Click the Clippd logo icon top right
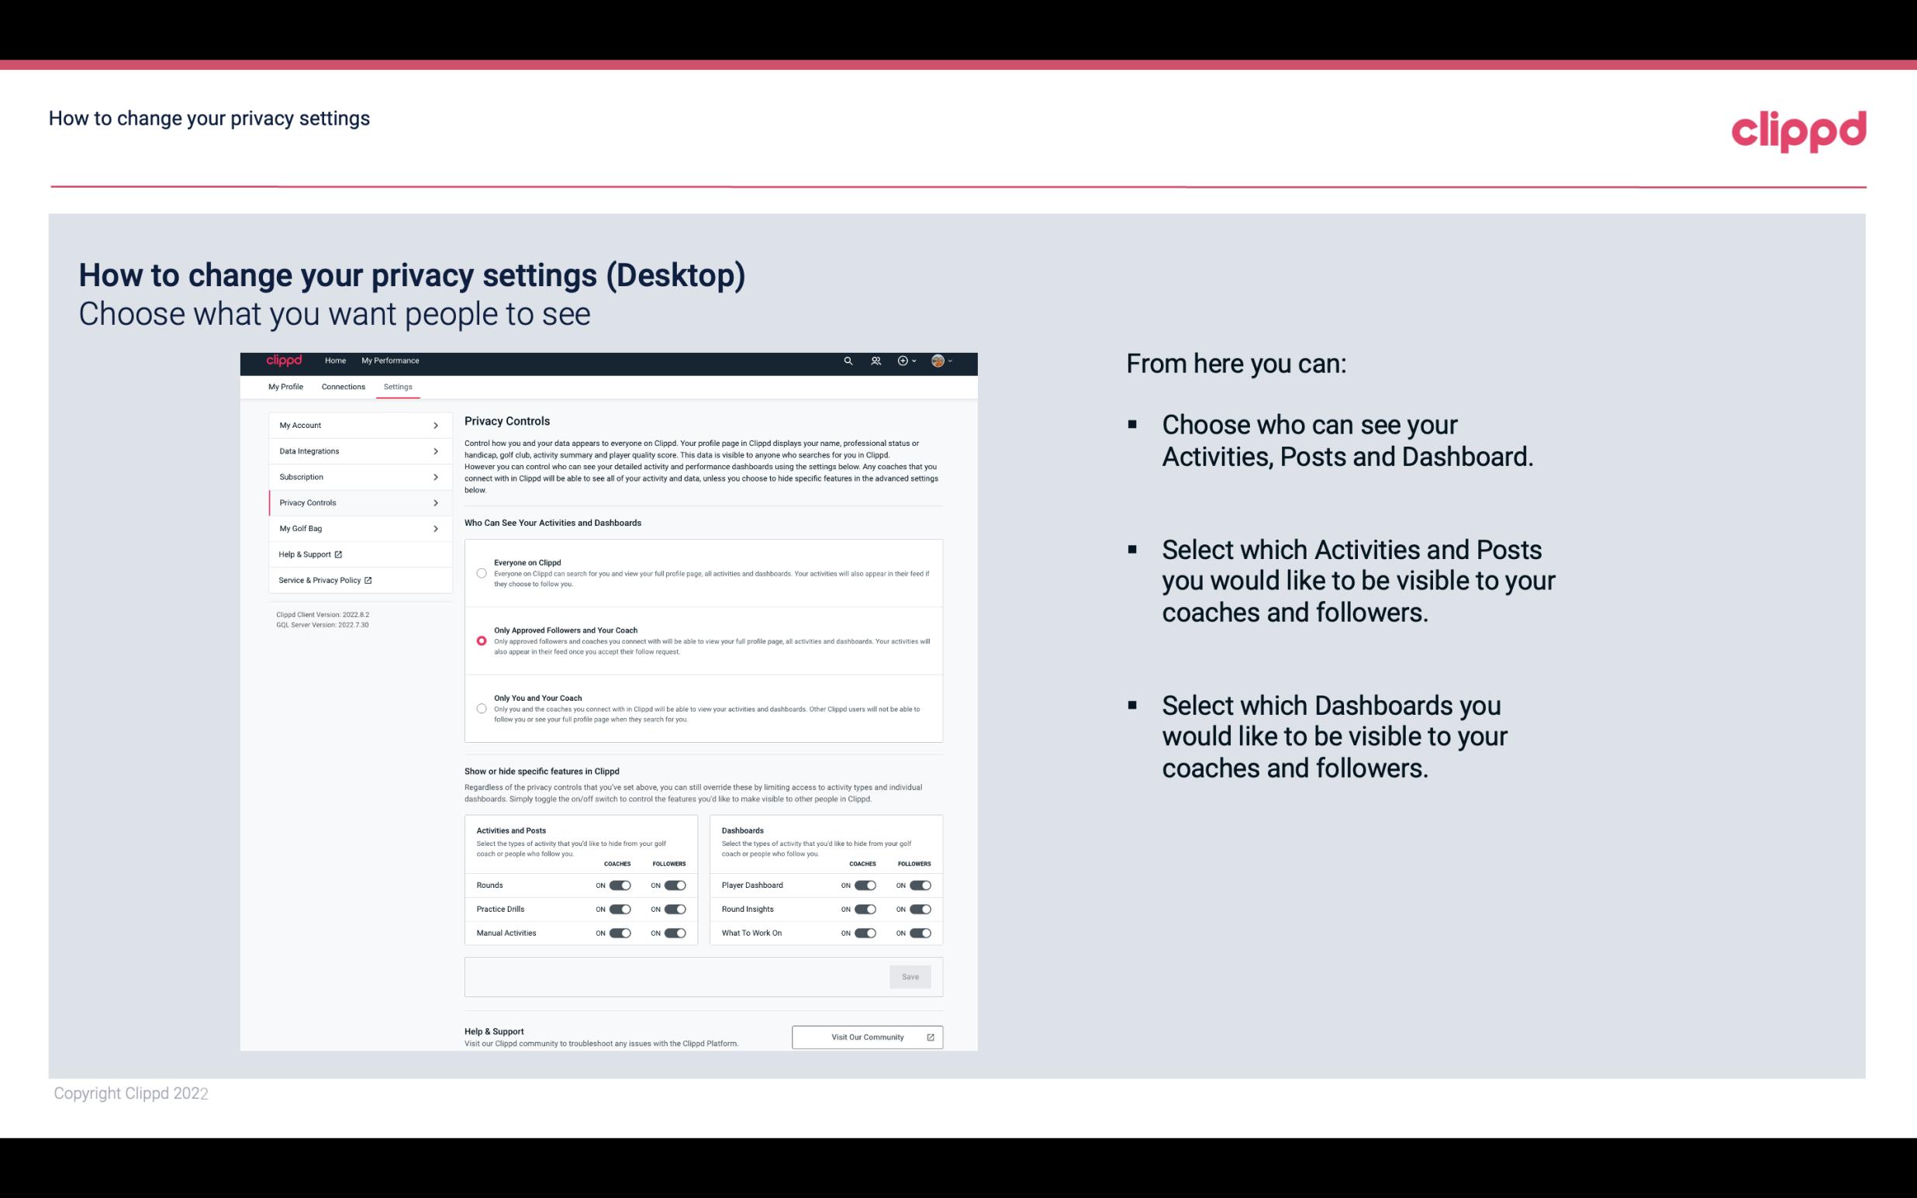Screen dimensions: 1917x1198 click(1798, 131)
